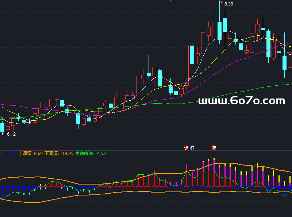
Task: Click the 8.39 high price label
Action: [x=228, y=4]
